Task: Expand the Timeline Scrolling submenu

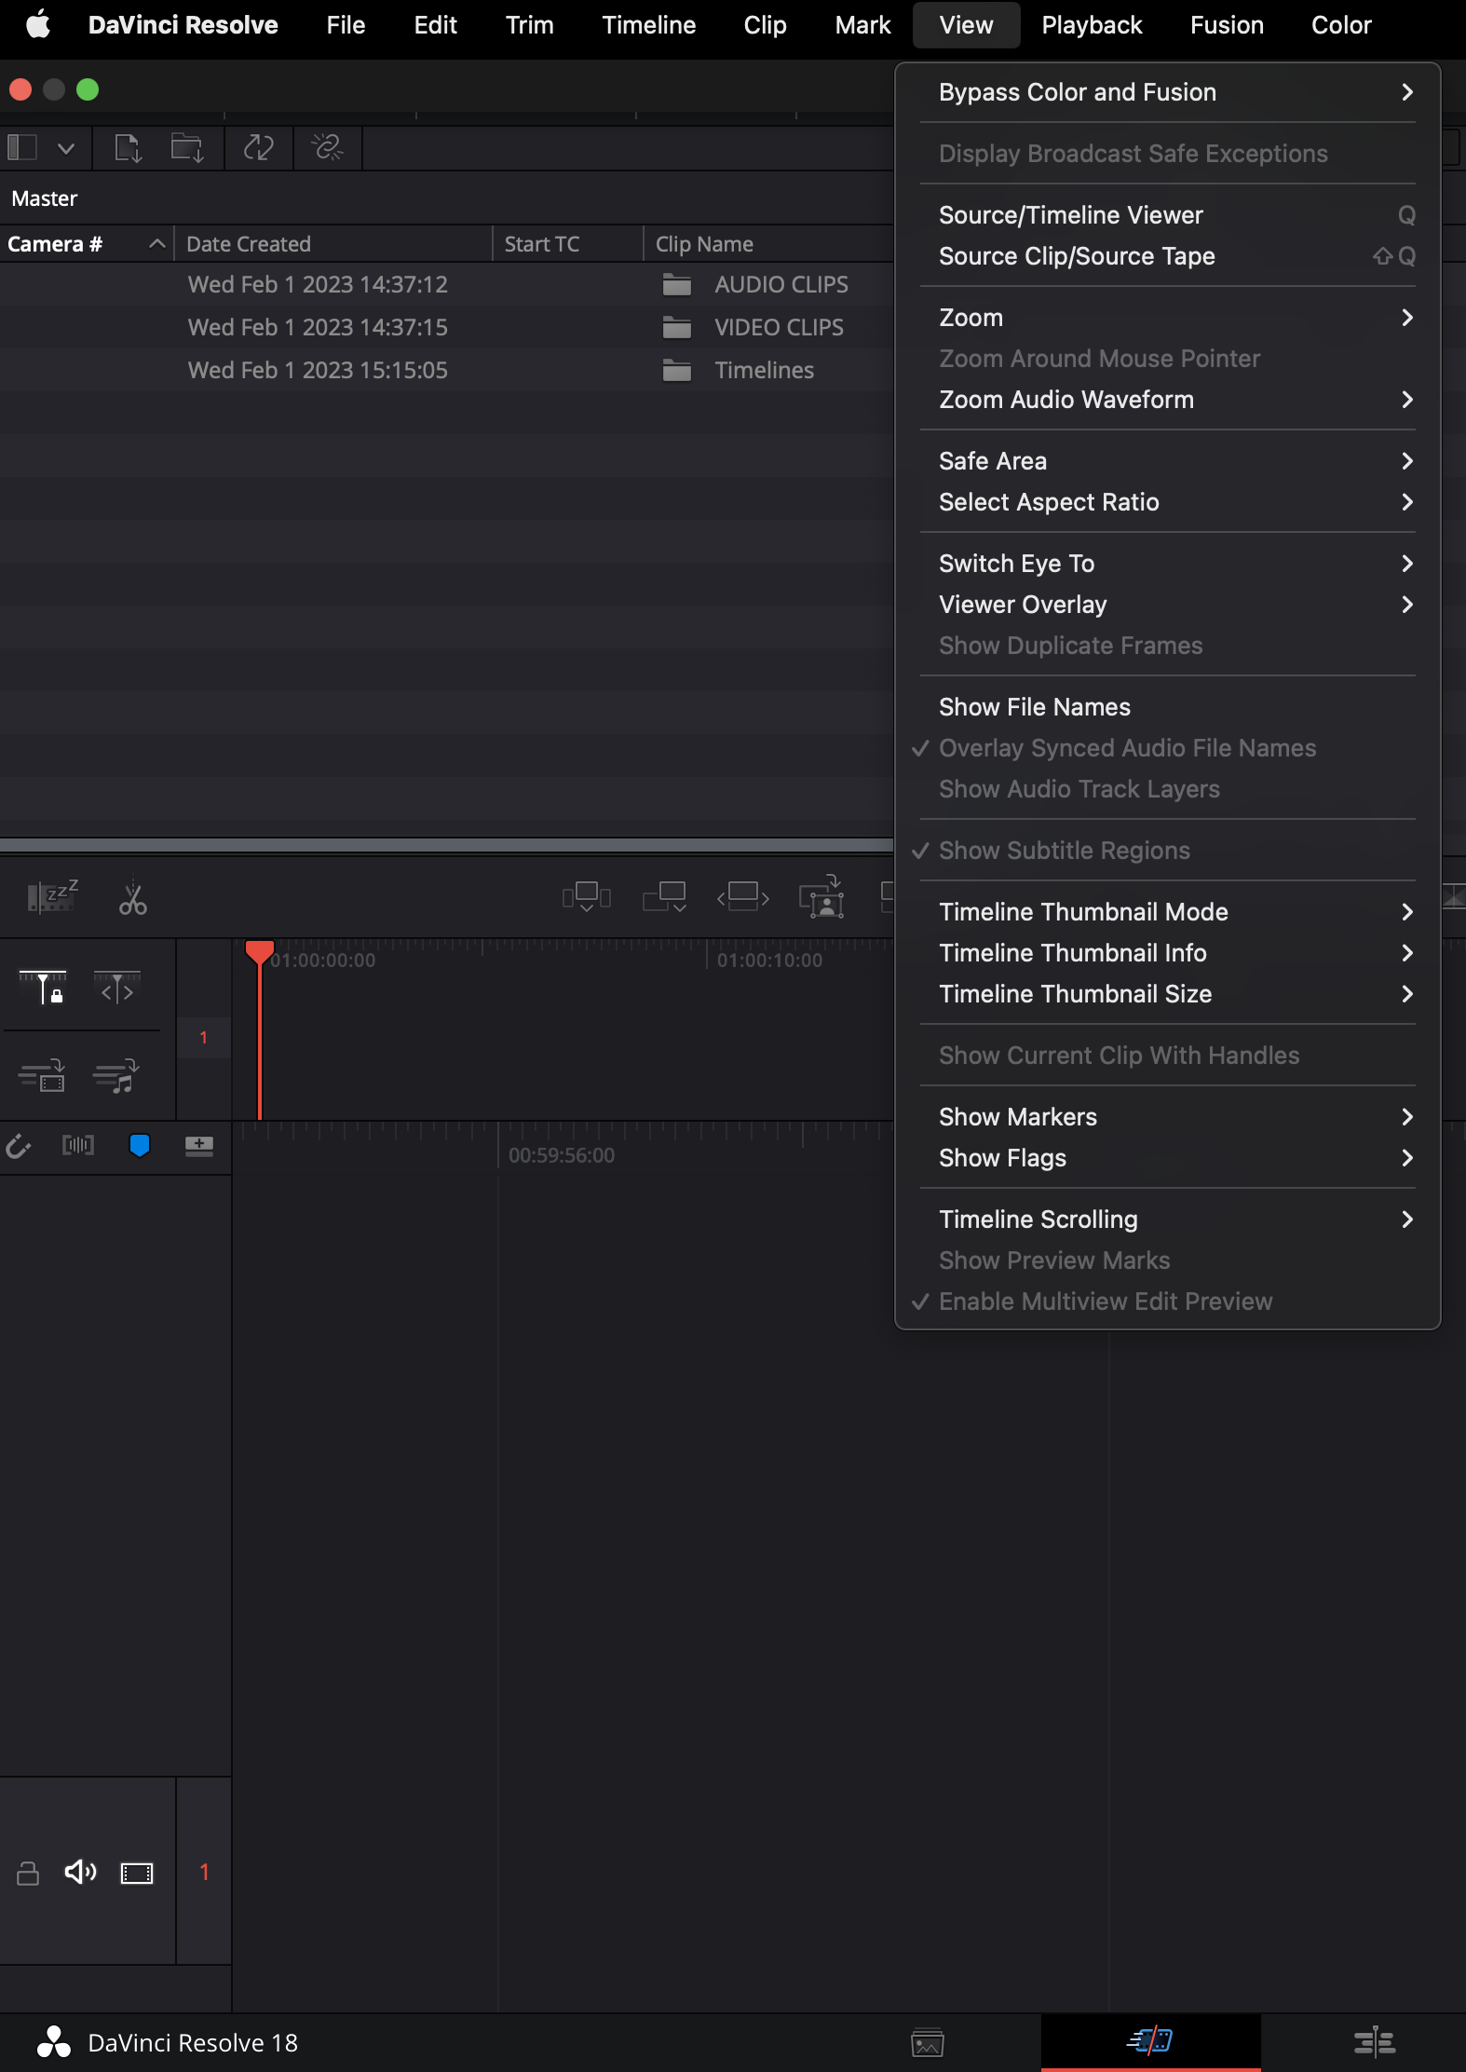Action: coord(1168,1220)
